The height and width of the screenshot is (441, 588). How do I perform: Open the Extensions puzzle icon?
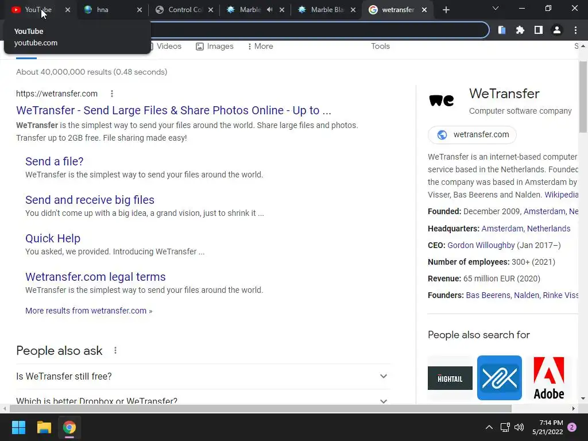520,30
